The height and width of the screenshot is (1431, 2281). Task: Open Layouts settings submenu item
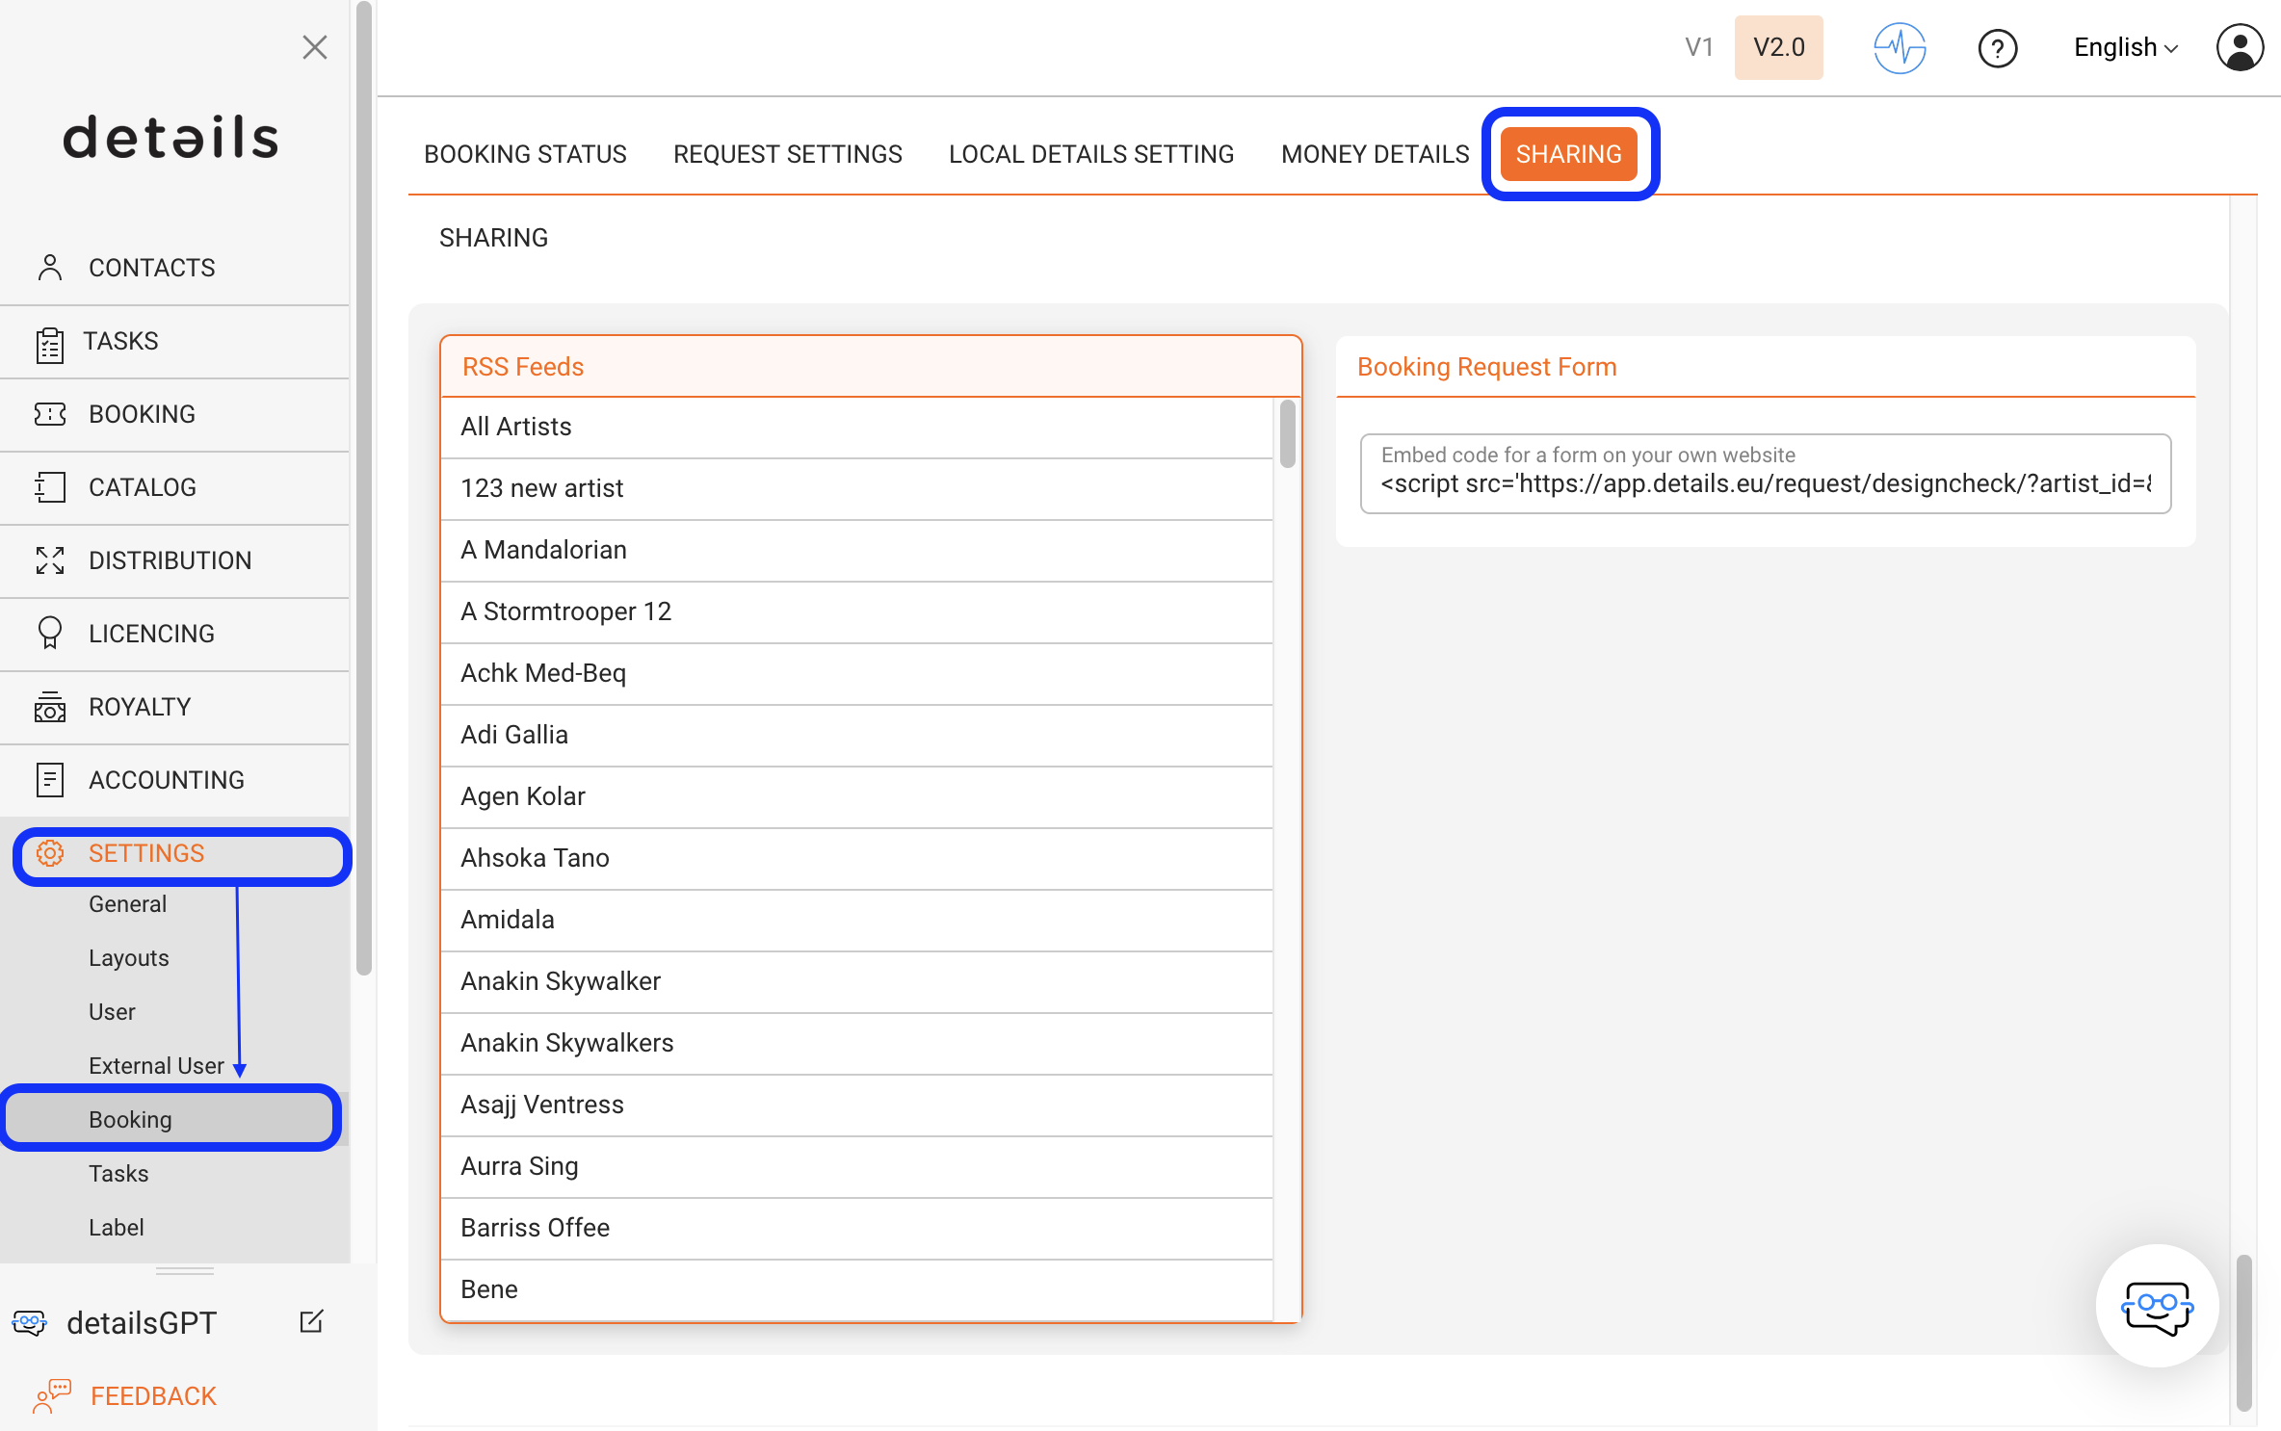(x=128, y=958)
